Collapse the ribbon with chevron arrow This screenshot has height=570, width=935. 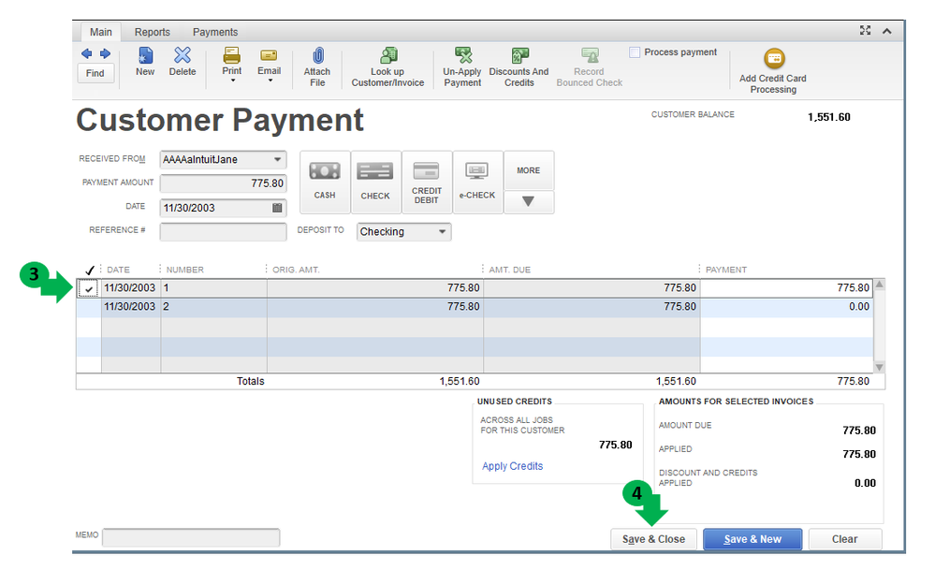[887, 31]
